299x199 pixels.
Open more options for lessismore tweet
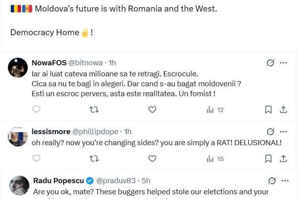pos(283,131)
